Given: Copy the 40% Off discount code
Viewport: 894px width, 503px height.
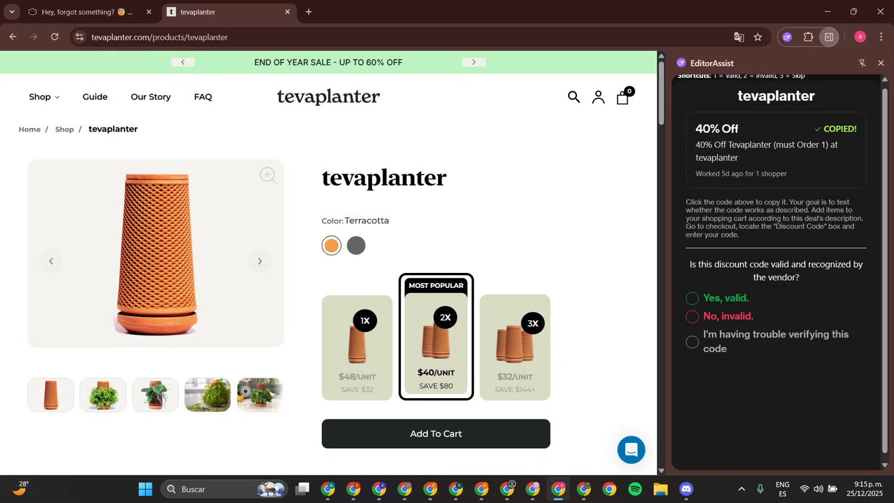Looking at the screenshot, I should pos(776,150).
